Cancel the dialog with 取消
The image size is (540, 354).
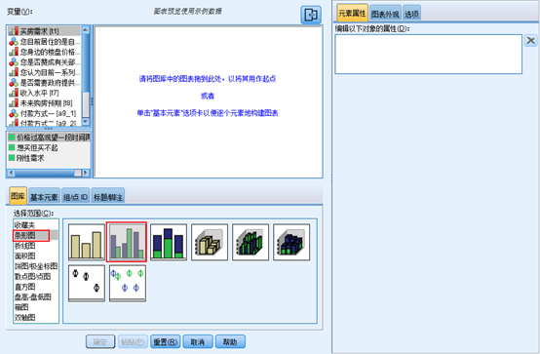[x=198, y=341]
